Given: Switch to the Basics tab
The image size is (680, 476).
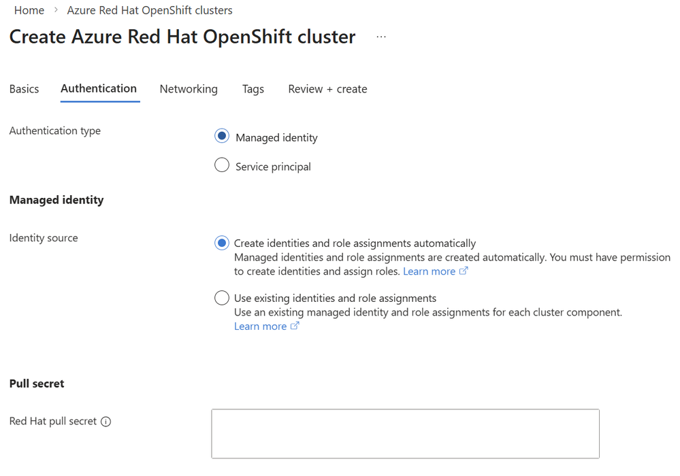Looking at the screenshot, I should [x=24, y=88].
